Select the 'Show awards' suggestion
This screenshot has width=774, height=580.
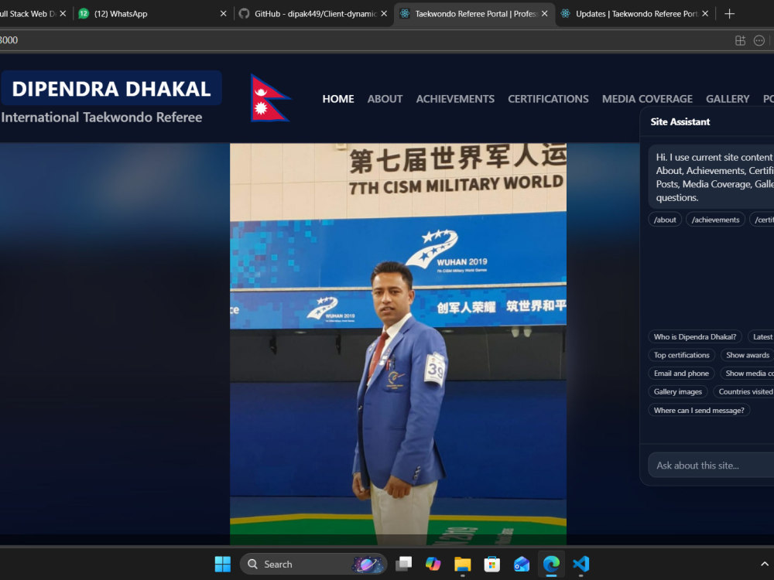click(x=747, y=355)
